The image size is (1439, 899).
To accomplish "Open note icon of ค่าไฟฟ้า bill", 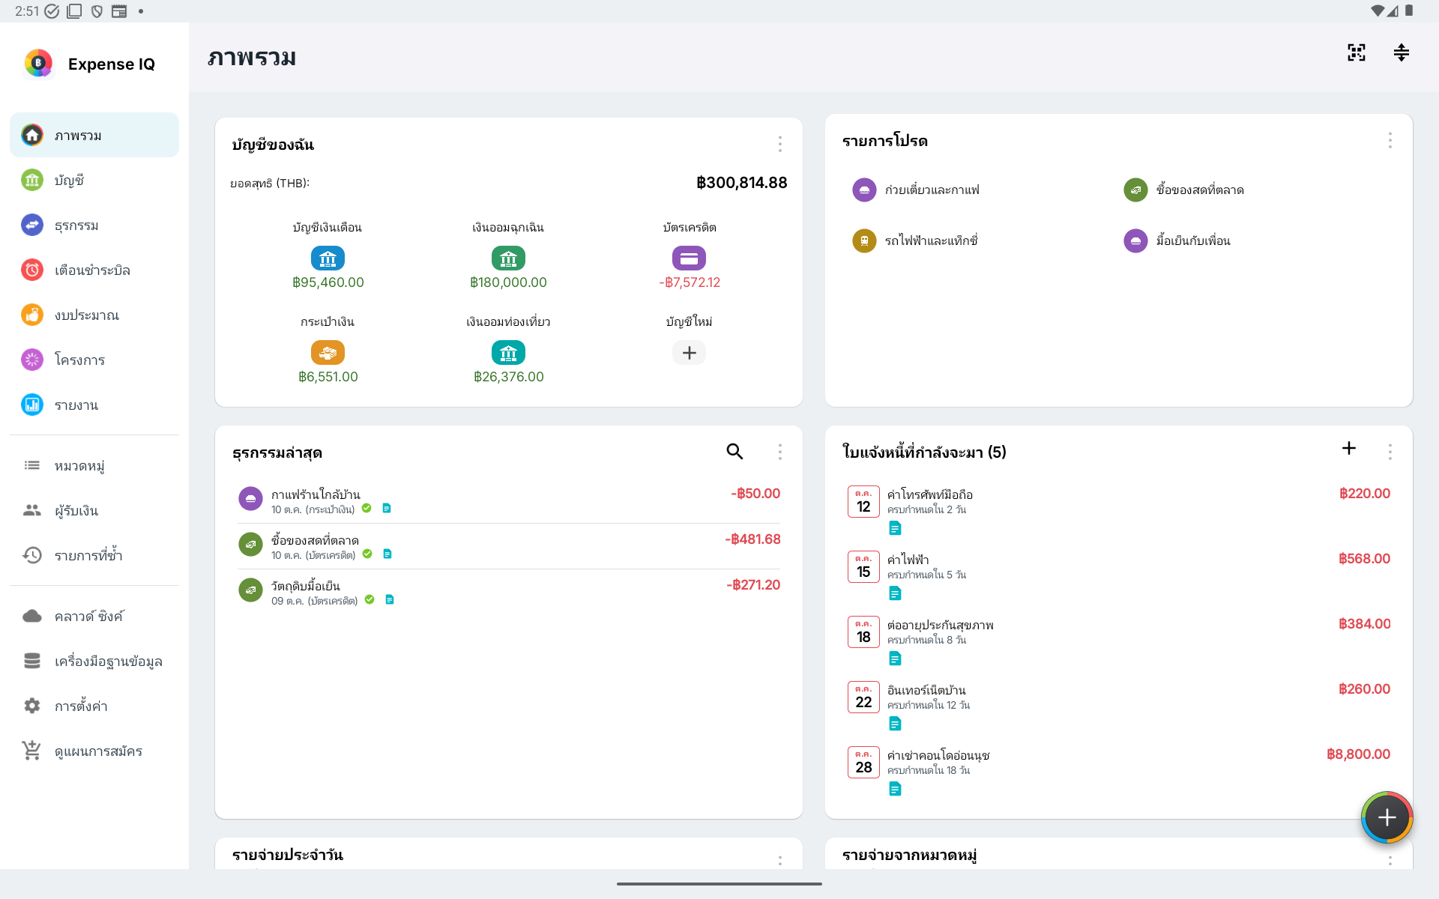I will (x=895, y=593).
